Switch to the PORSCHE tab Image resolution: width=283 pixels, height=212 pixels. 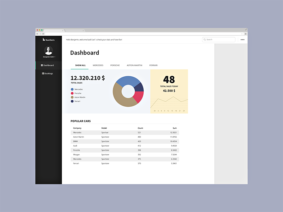point(115,65)
